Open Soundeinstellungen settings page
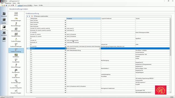175x98 pixels. point(16,81)
